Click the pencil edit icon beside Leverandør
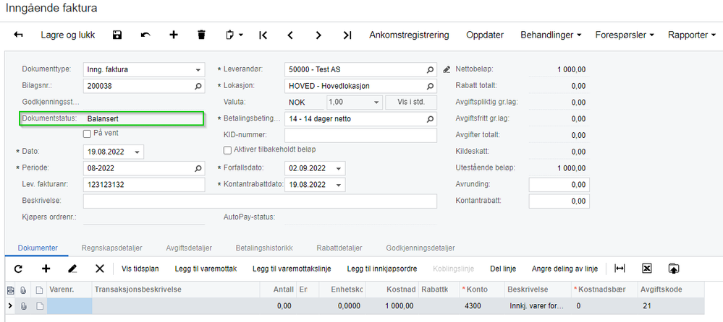 click(446, 70)
